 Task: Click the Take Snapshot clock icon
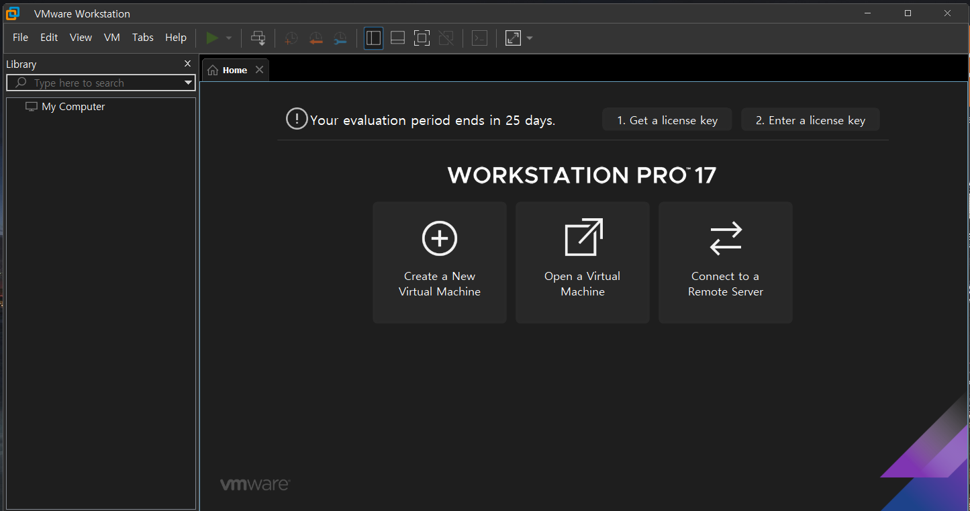click(x=291, y=38)
